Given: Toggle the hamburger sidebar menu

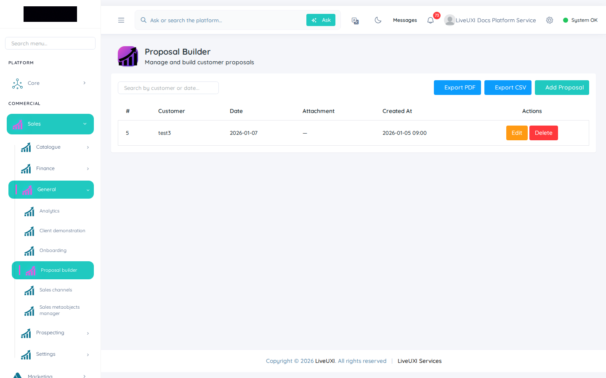Looking at the screenshot, I should point(121,20).
